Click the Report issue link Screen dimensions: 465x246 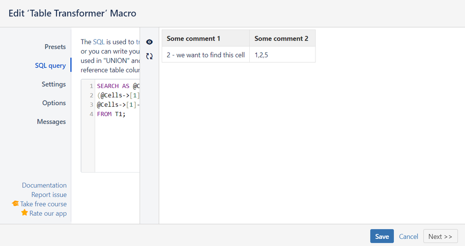click(x=49, y=195)
